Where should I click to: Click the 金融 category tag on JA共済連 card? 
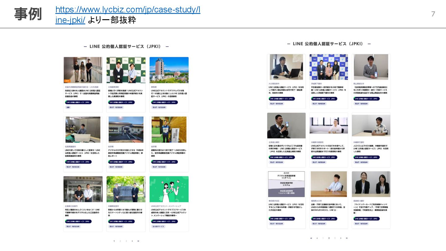68,107
